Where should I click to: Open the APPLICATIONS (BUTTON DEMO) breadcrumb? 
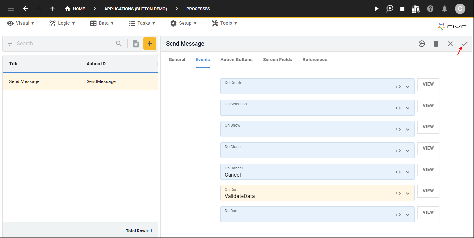(136, 9)
